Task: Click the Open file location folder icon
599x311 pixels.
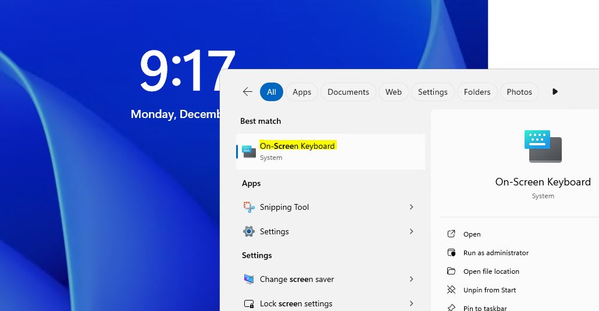Action: click(451, 271)
